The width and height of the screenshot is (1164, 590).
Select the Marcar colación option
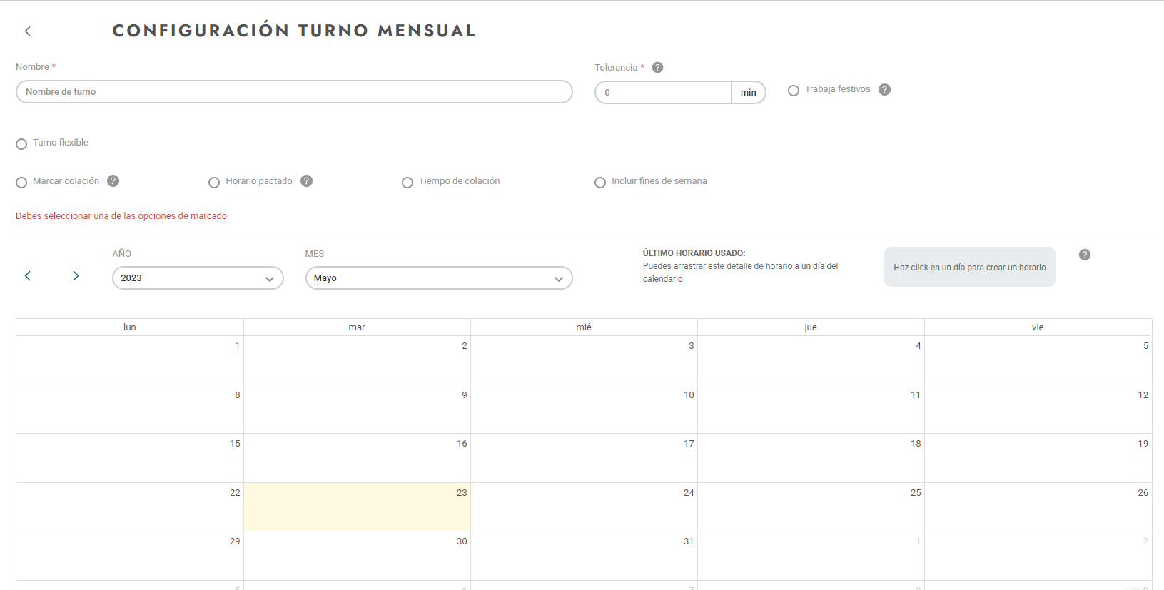click(21, 183)
